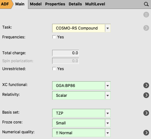Viewport: 151px width, 139px height.
Task: Enable the Frequencies Yes checkbox
Action: pyautogui.click(x=54, y=37)
